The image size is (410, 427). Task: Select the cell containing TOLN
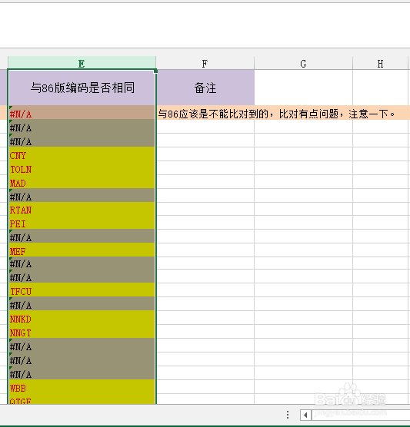[82, 167]
